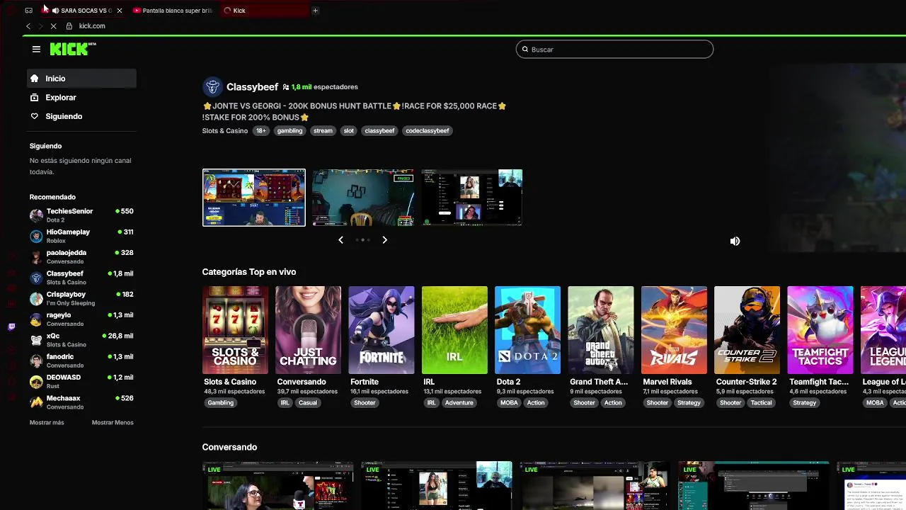
Task: Select the Inicio home icon
Action: 34,79
